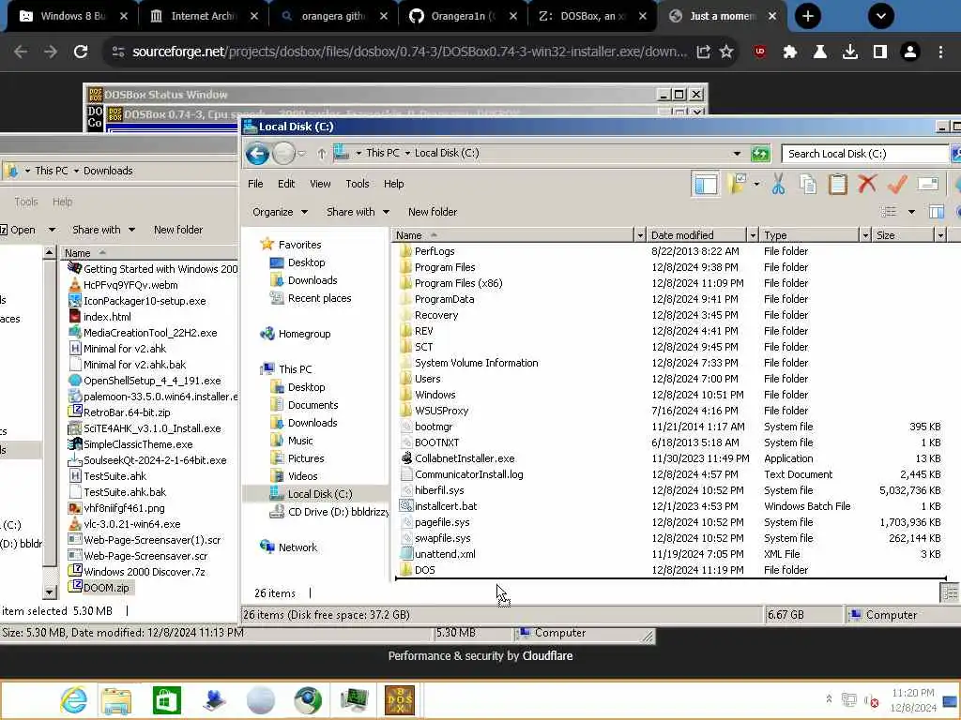Select CollabnetInstaller.exe file
The image size is (961, 720).
pyautogui.click(x=458, y=458)
